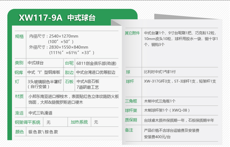Click the 球 label

click(128, 72)
